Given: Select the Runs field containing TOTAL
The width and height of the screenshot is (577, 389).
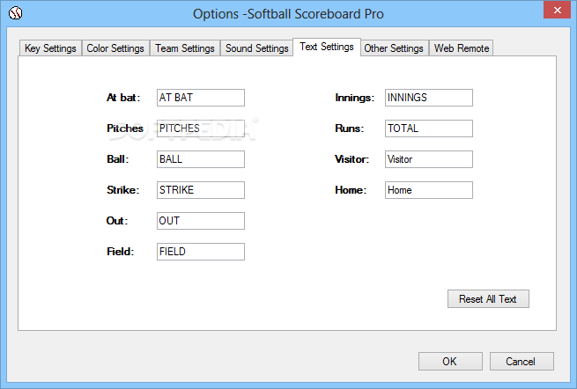Looking at the screenshot, I should (x=429, y=128).
